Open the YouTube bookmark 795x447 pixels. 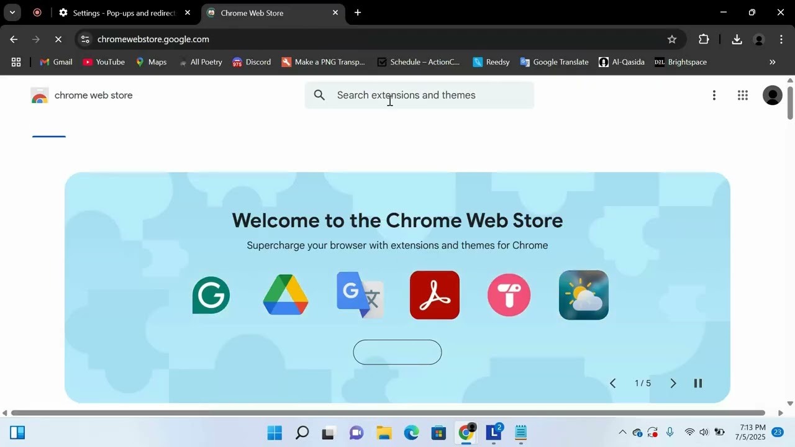click(104, 62)
